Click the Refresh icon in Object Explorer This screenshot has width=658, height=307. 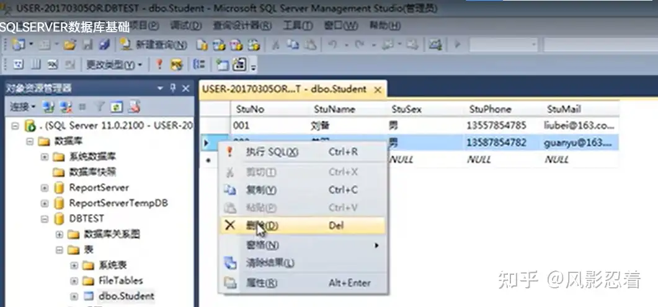(x=116, y=107)
